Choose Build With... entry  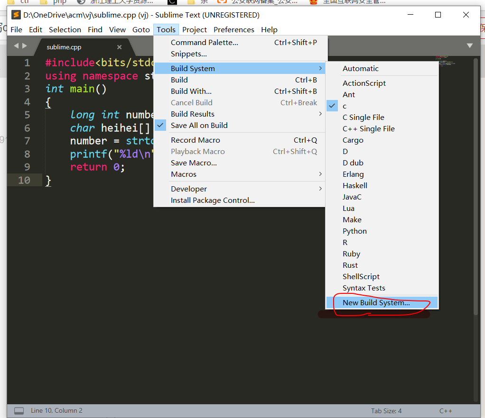pos(239,91)
